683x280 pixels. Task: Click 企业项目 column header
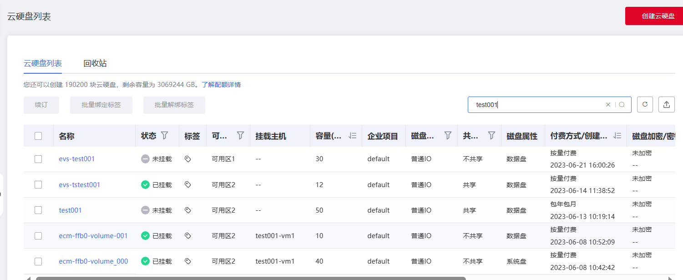(x=383, y=136)
